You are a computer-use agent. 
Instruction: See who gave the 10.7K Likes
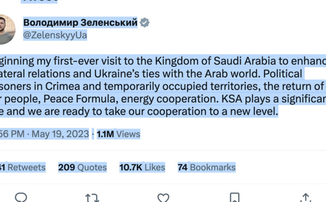click(x=142, y=167)
